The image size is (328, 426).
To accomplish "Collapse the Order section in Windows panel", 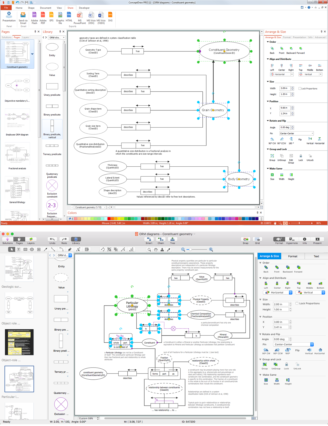I will 268,42.
